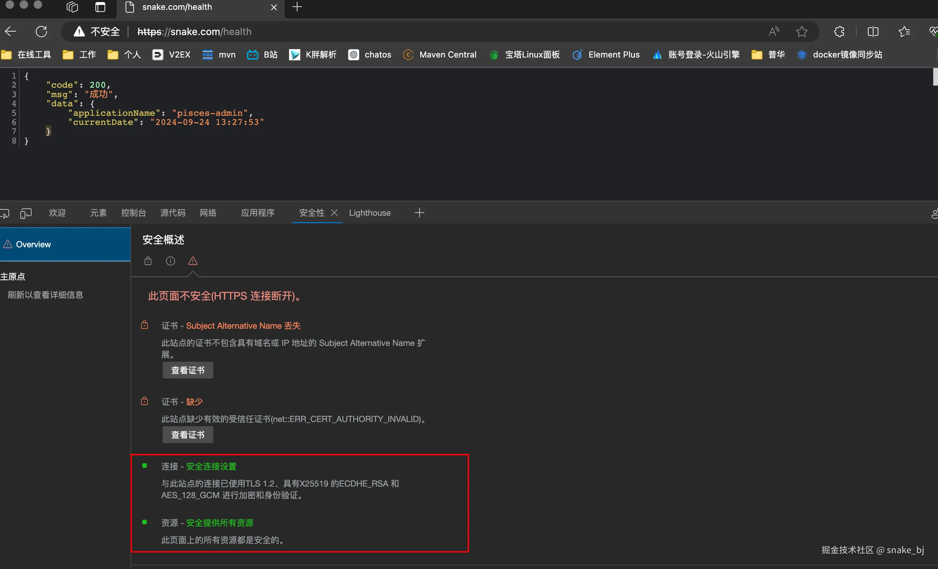Select the red warning triangle filter
938x569 pixels.
point(193,261)
